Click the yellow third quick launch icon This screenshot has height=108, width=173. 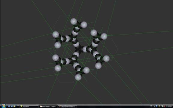(x=14, y=106)
